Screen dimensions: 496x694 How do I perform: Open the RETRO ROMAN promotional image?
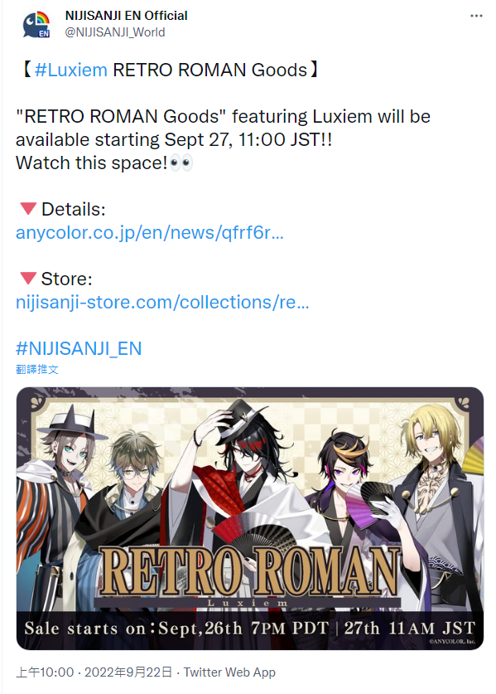click(250, 518)
